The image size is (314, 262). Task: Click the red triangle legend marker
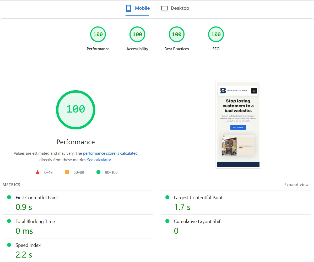37,172
